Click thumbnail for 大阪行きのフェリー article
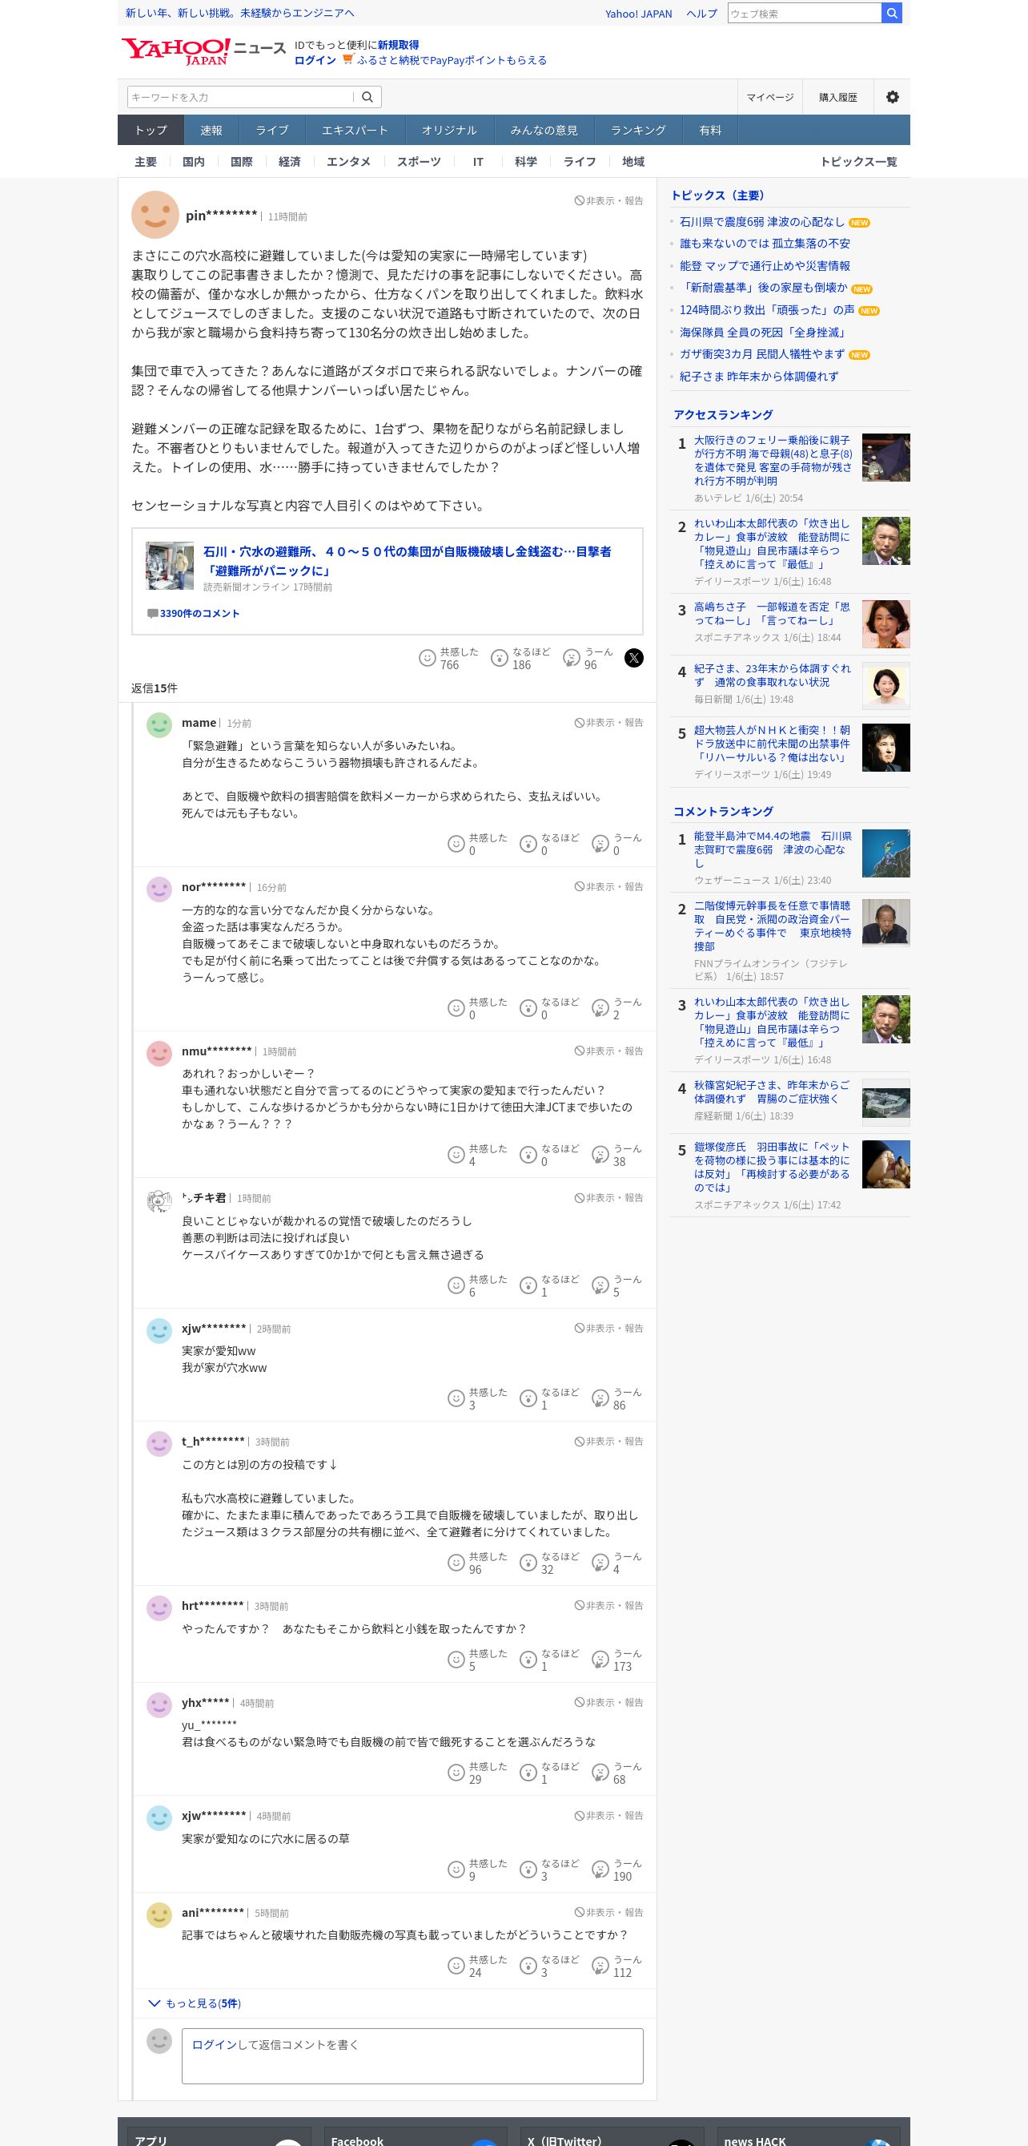 pos(885,458)
